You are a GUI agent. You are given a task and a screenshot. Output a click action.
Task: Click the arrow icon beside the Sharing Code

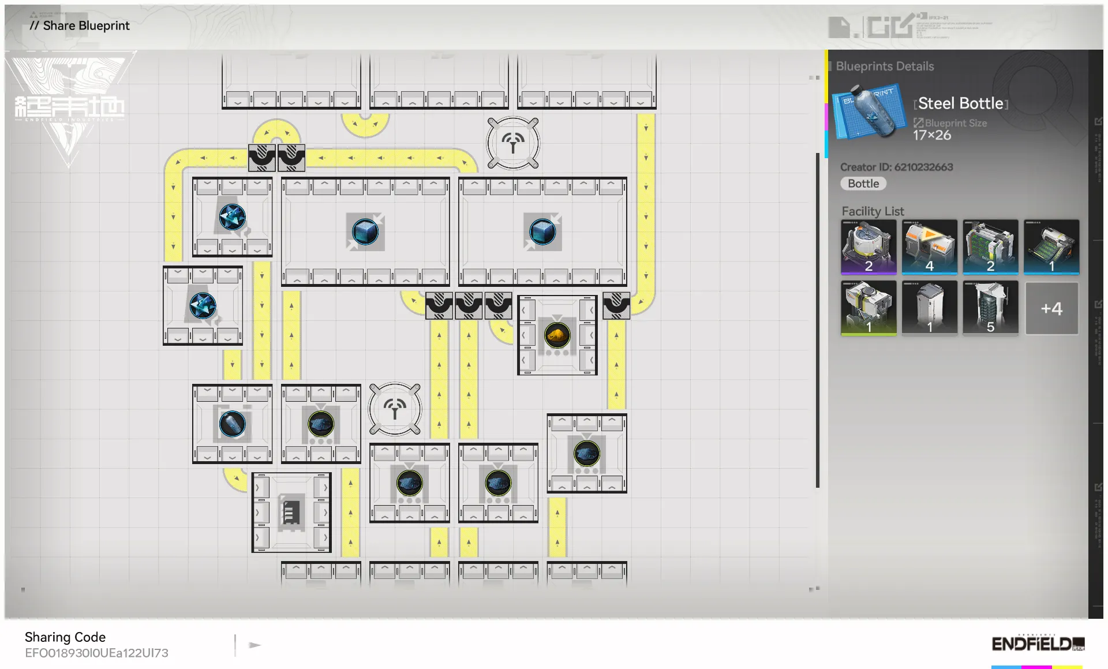[x=254, y=645]
